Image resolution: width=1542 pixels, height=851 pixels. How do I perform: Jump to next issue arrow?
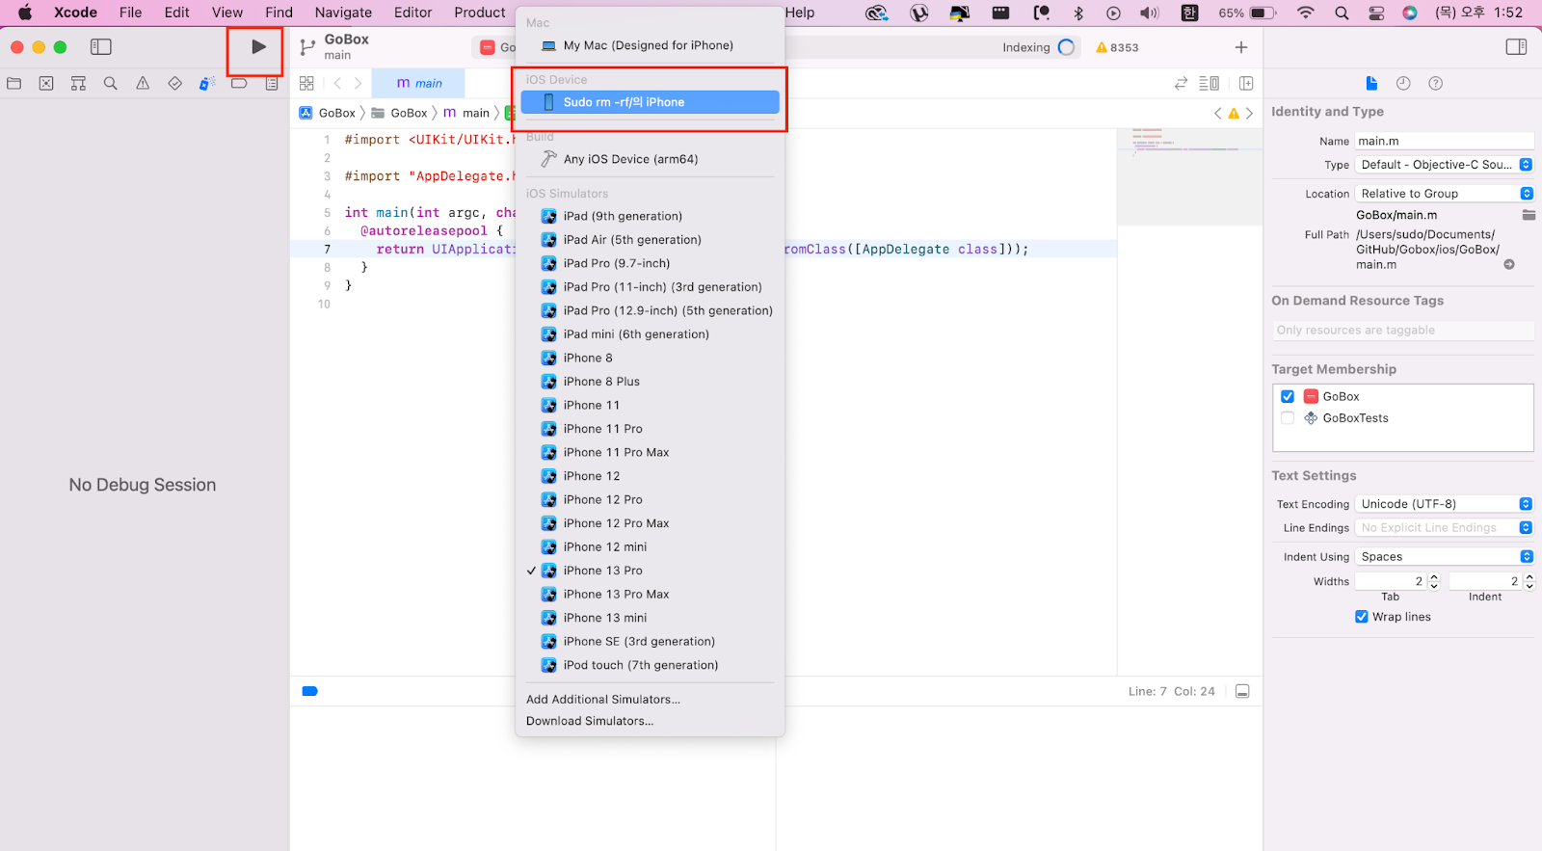pos(1250,113)
